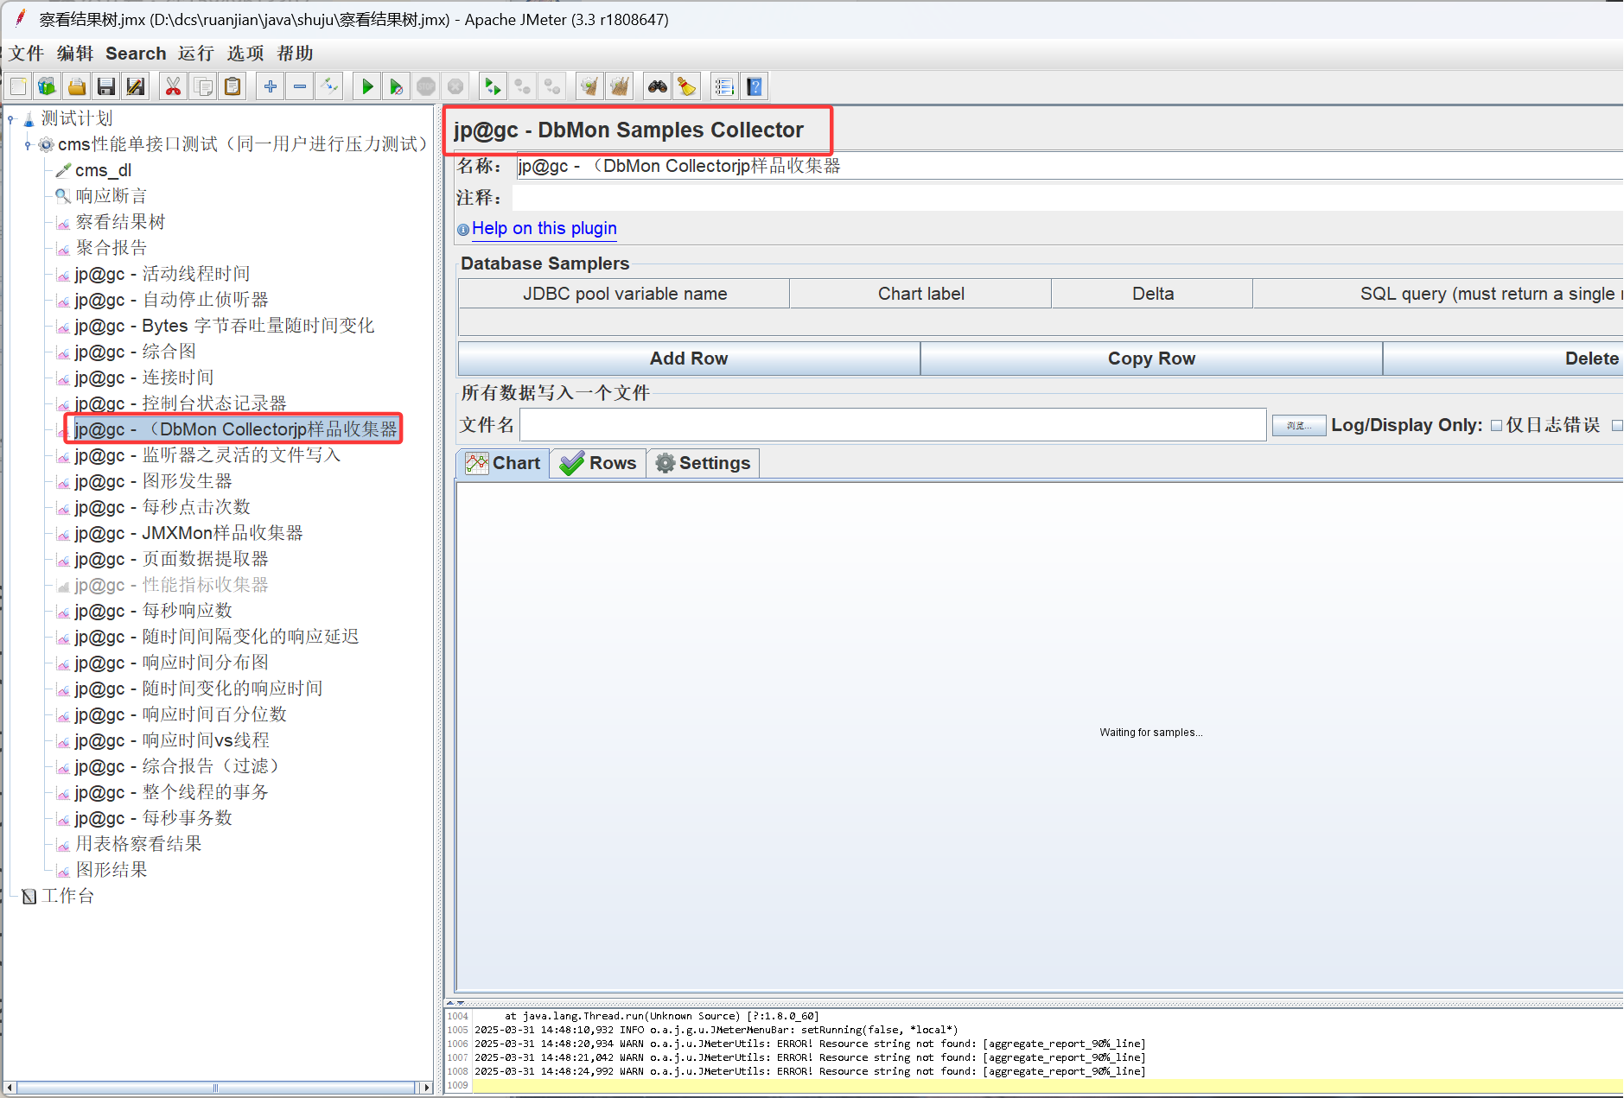Click the Add Row button
This screenshot has height=1098, width=1624.
coord(689,359)
